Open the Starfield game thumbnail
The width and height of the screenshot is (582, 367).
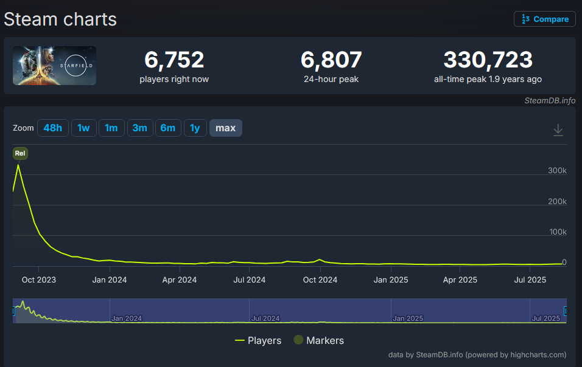point(55,66)
